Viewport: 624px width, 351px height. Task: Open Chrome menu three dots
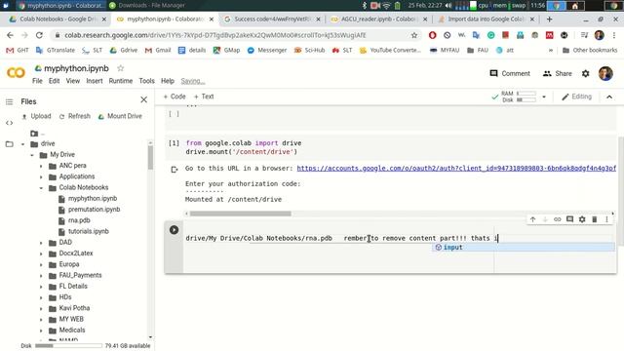[614, 35]
